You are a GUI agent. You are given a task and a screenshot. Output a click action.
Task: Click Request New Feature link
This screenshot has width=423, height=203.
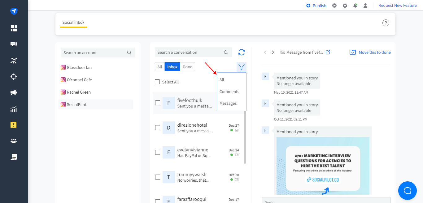click(x=398, y=6)
